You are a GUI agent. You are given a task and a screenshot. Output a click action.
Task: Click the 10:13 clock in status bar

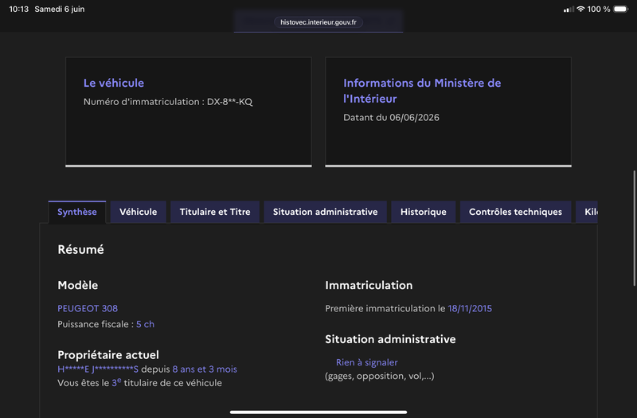click(x=18, y=9)
